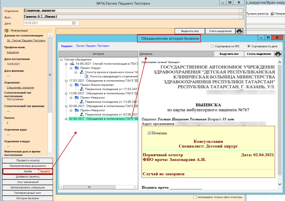Select the Сортировка по МО radio button
Screen dimensions: 285x201
[x=212, y=46]
